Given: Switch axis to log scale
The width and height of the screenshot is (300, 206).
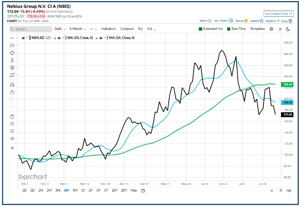Looking at the screenshot, I should pos(289,190).
